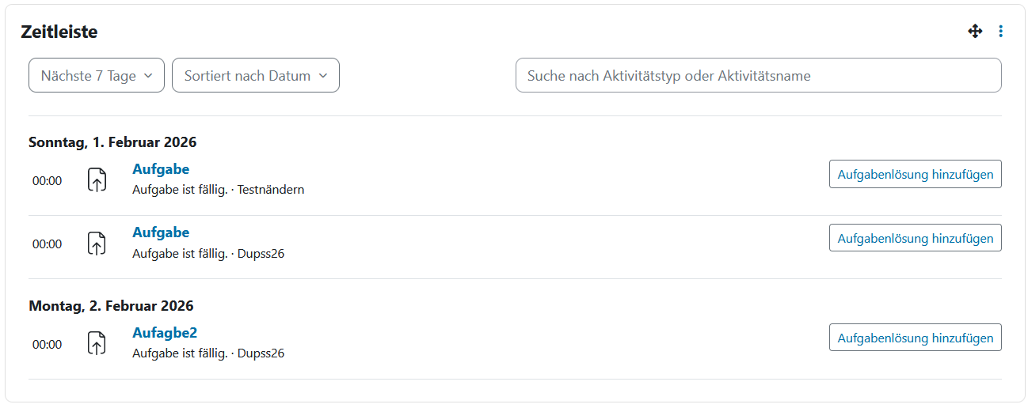1028x408 pixels.
Task: Click the move block crosshair icon
Action: coord(975,32)
